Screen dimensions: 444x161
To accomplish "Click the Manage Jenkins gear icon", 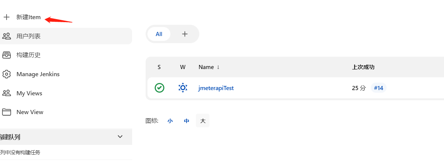I will 6,74.
